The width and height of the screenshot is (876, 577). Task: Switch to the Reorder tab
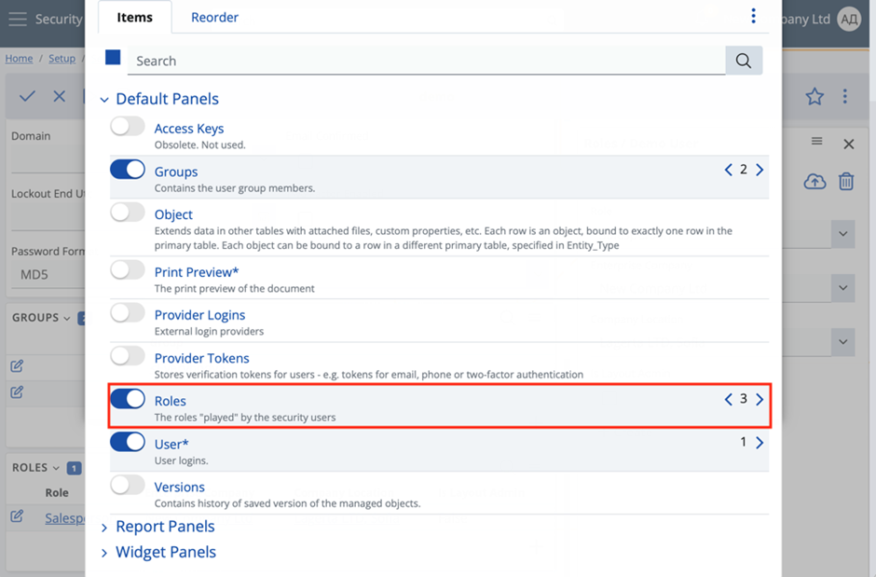[x=214, y=18]
